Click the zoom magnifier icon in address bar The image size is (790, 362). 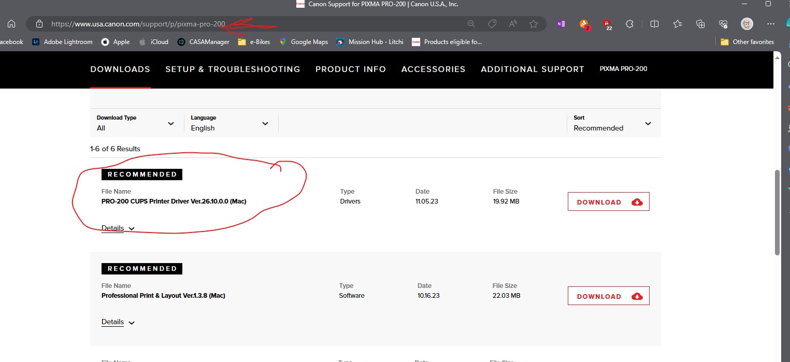point(471,24)
